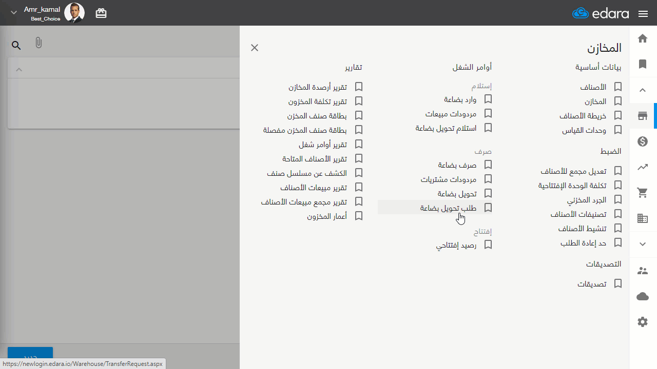657x369 pixels.
Task: Close the المخازن menu panel
Action: click(255, 48)
